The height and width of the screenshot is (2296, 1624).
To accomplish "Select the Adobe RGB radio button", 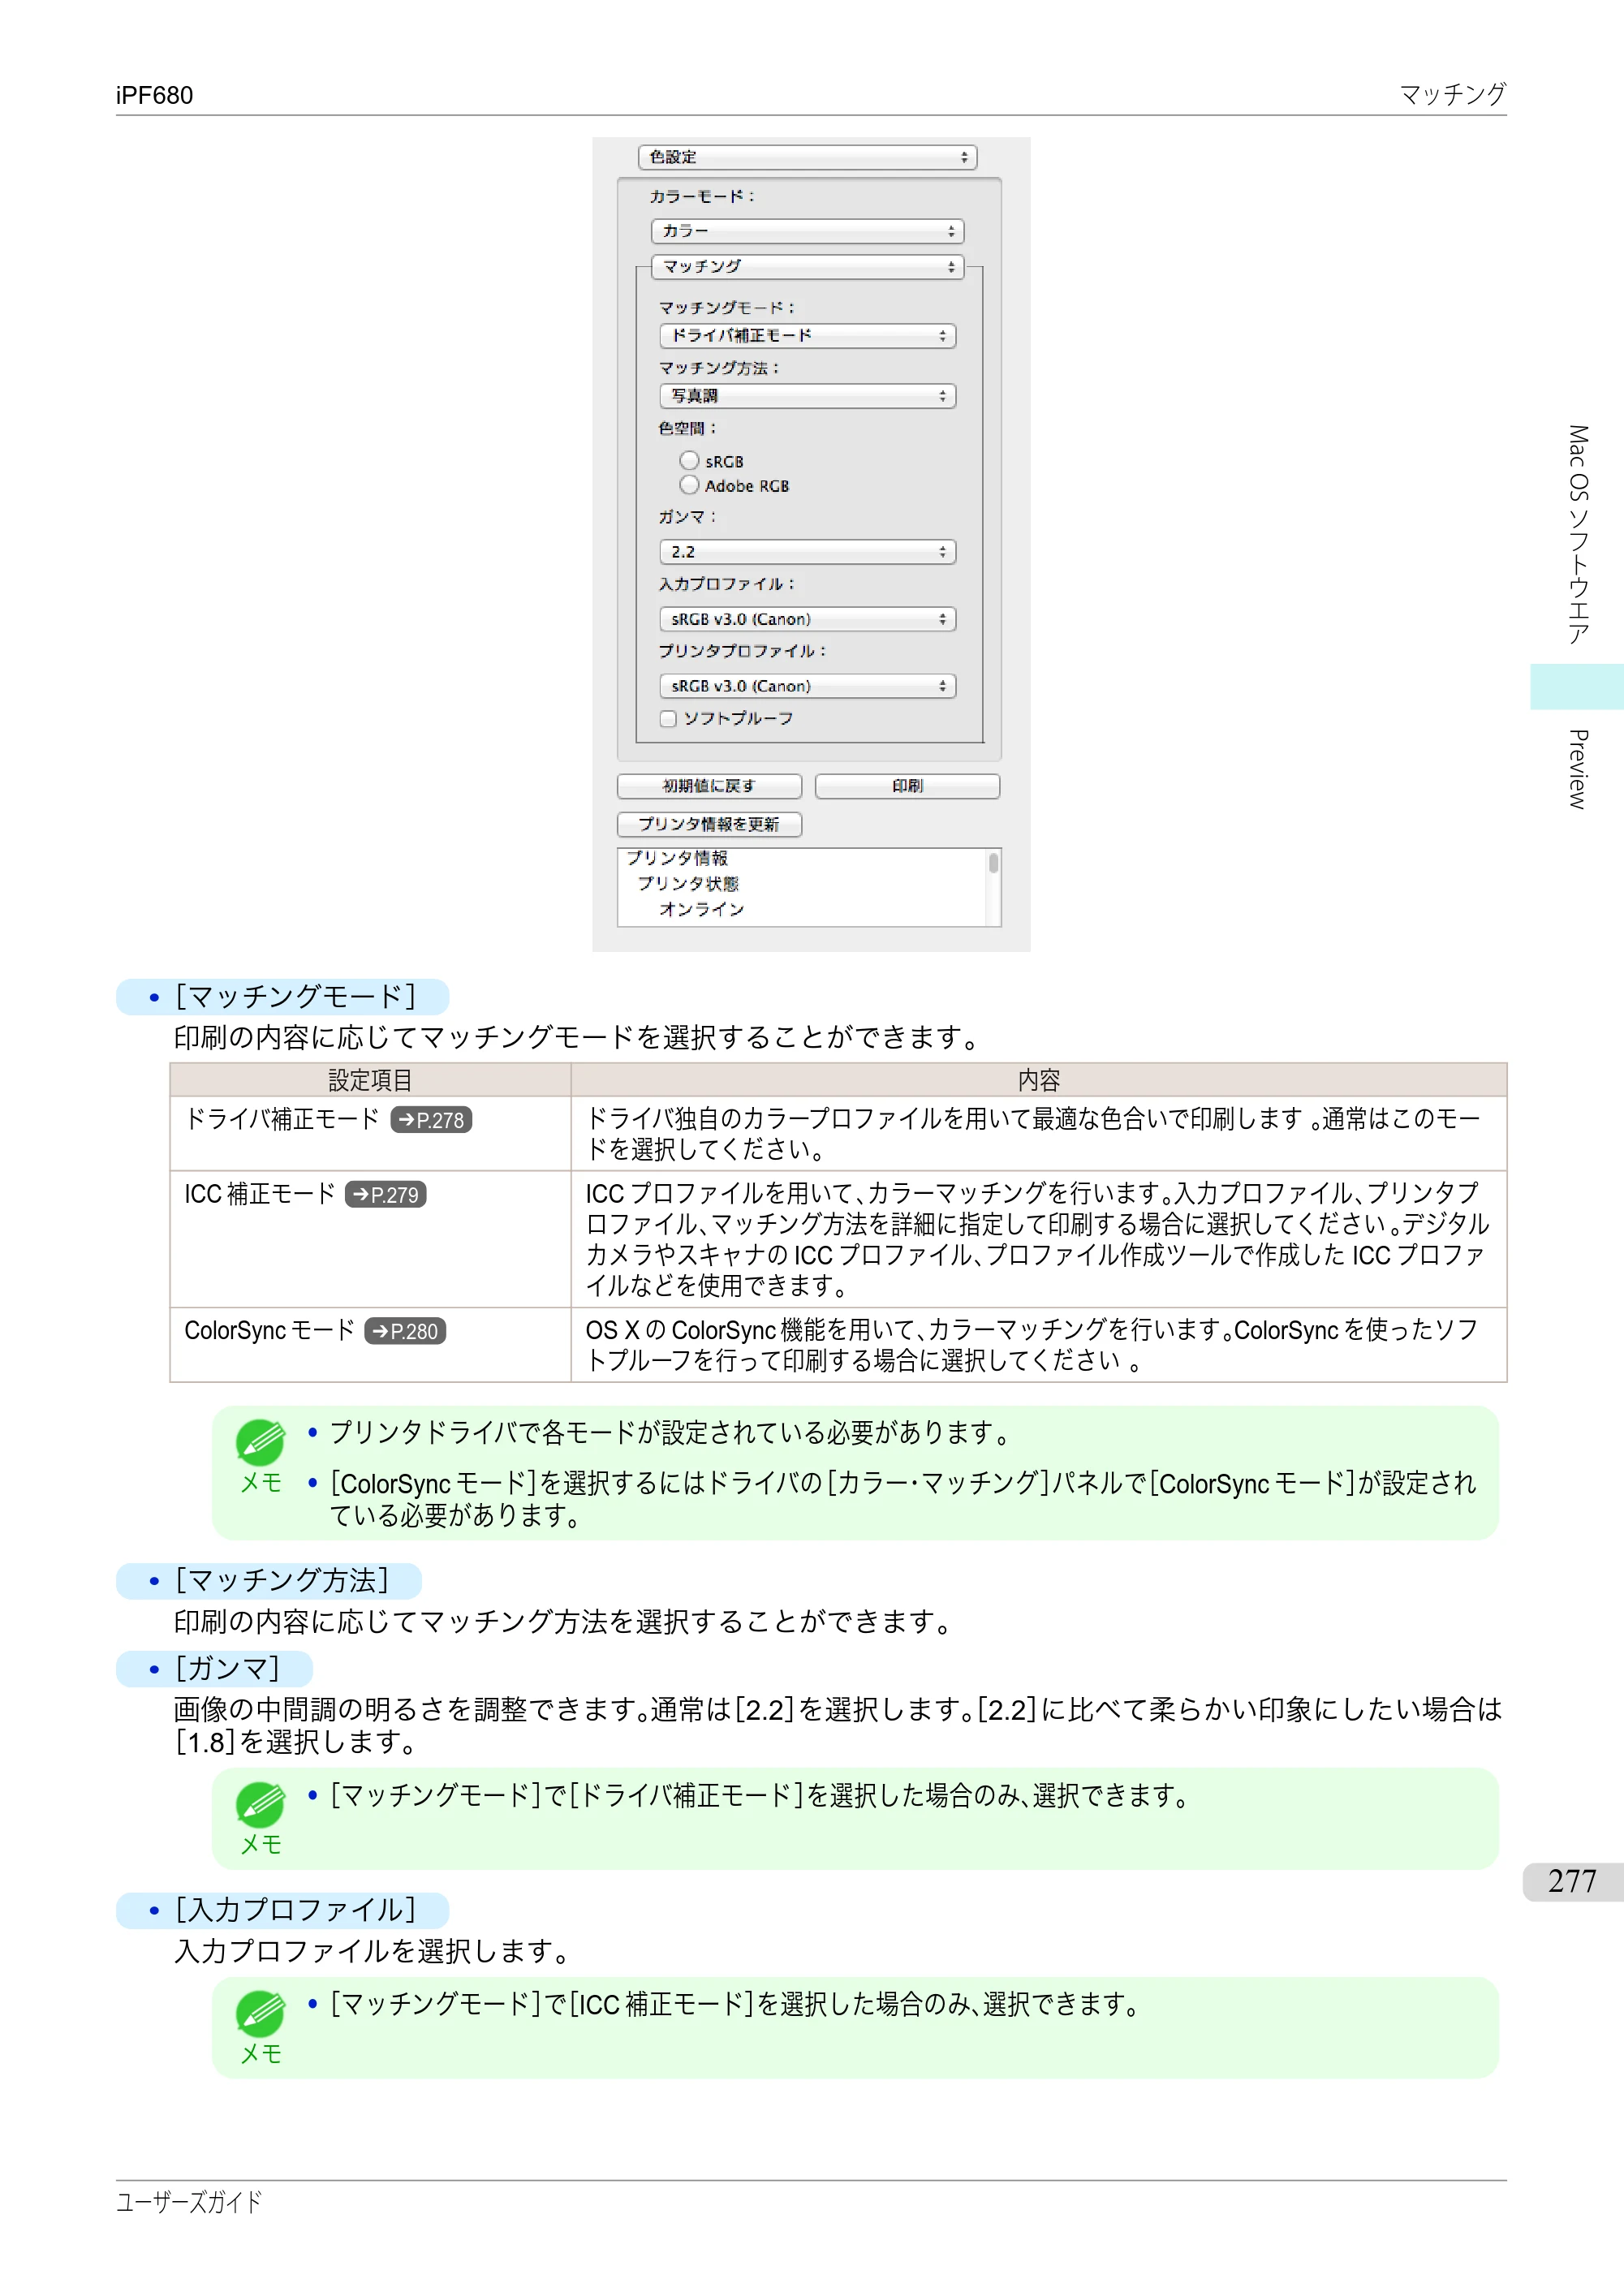I will pyautogui.click(x=689, y=485).
